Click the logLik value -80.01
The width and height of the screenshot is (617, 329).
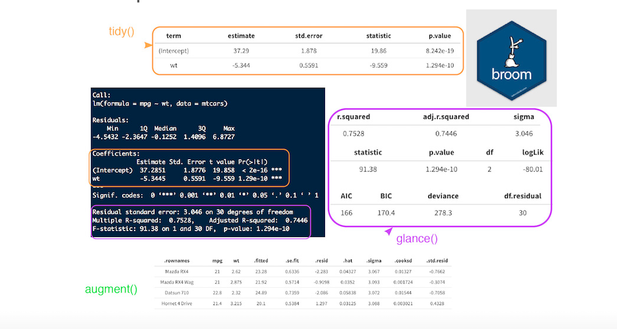(531, 169)
